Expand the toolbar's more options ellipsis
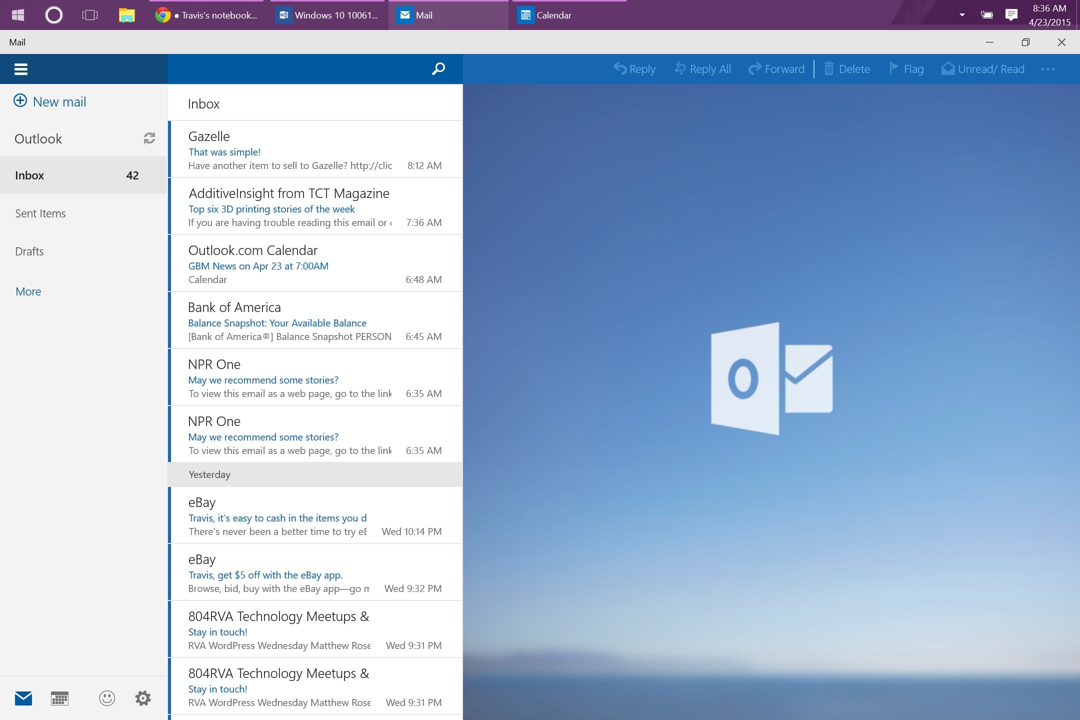 click(x=1047, y=69)
